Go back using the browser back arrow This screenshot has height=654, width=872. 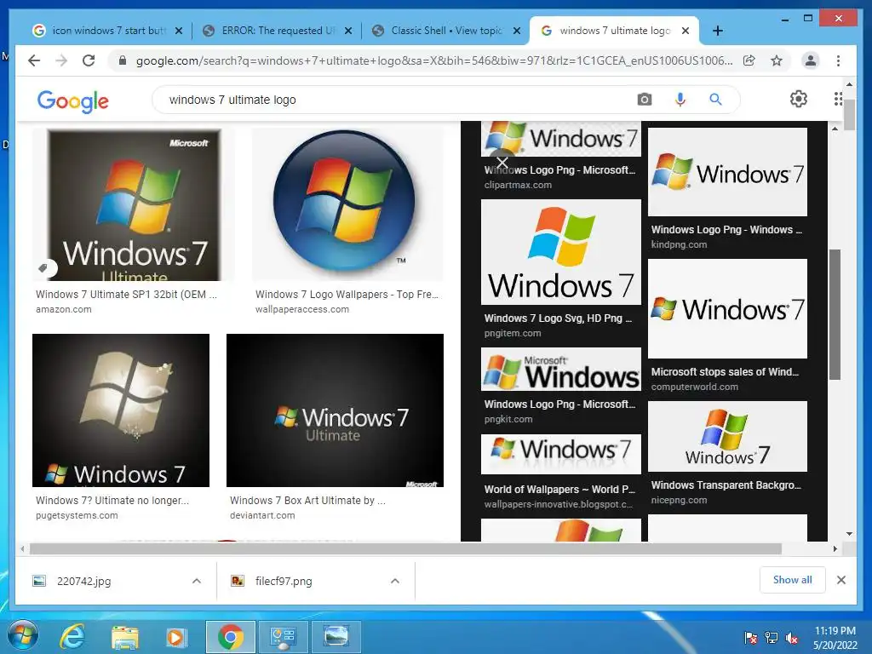coord(34,60)
